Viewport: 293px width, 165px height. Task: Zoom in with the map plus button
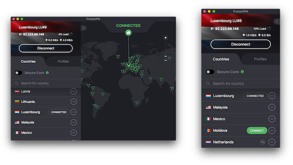(x=166, y=38)
